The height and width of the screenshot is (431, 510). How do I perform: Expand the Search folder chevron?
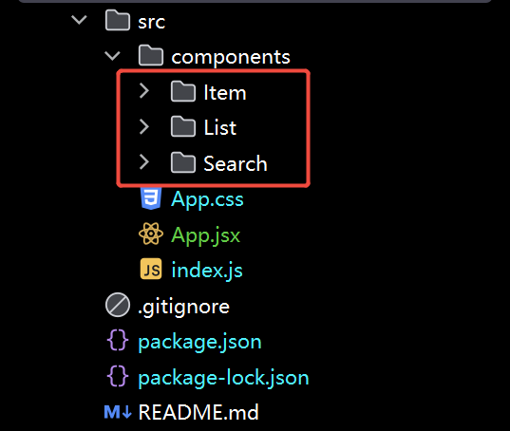click(x=144, y=162)
